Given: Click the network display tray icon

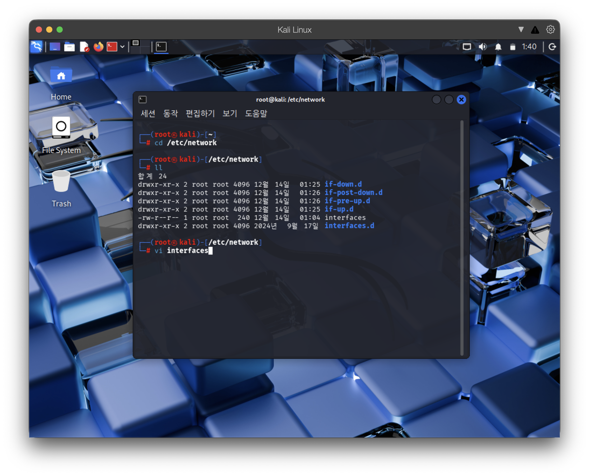Looking at the screenshot, I should pyautogui.click(x=467, y=47).
